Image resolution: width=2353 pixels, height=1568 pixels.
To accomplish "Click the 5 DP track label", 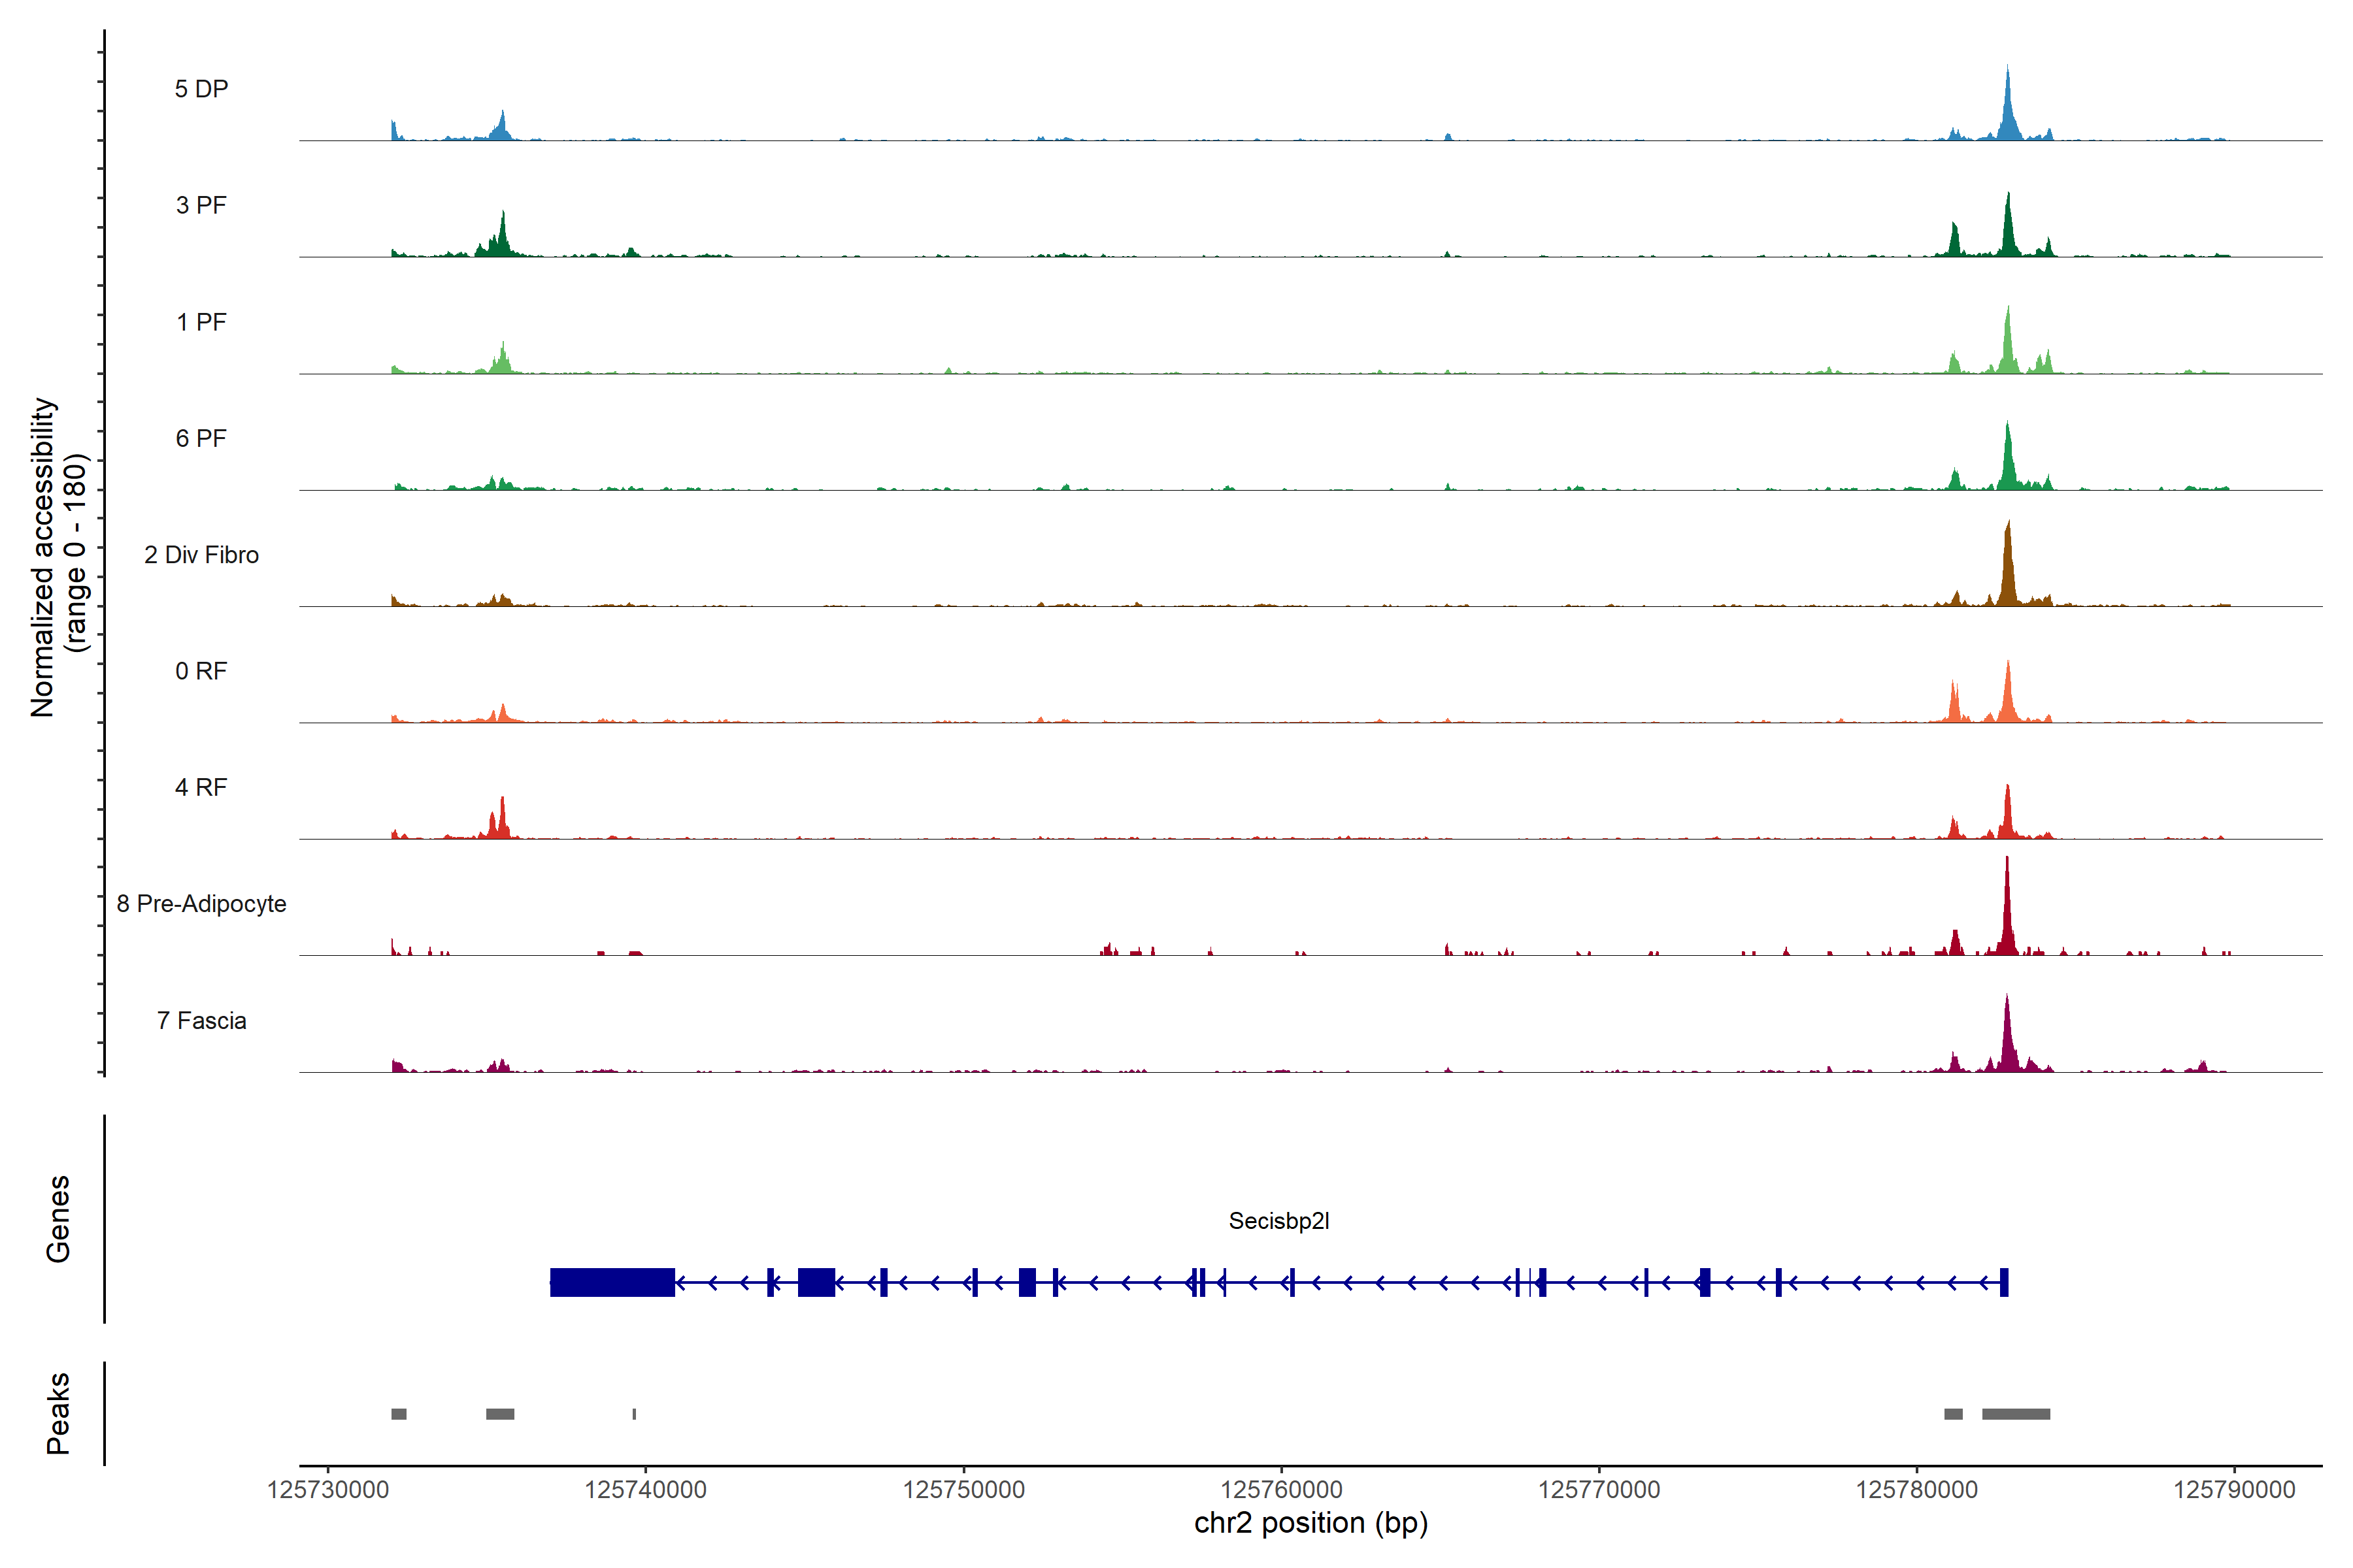I will 201,89.
